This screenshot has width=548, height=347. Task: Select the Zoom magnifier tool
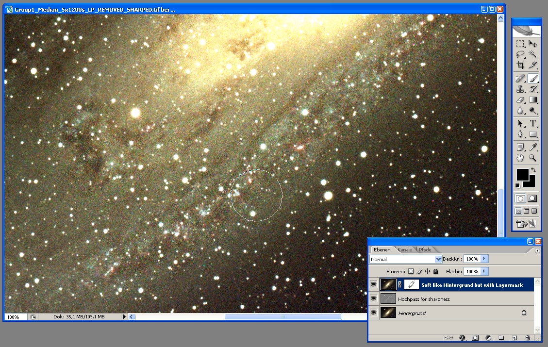532,158
